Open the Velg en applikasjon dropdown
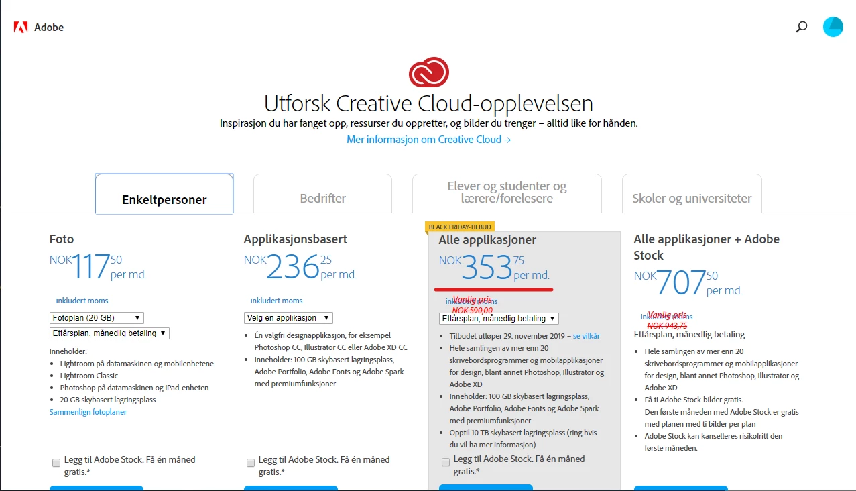 tap(288, 318)
